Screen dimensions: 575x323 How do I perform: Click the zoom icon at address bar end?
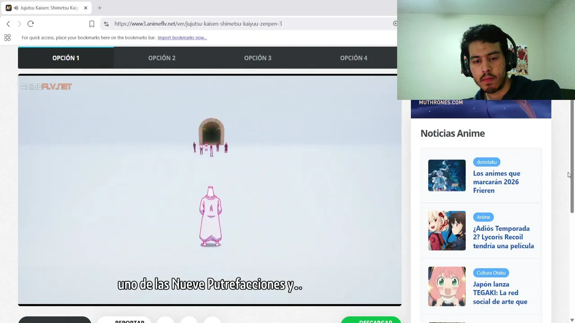click(x=395, y=24)
